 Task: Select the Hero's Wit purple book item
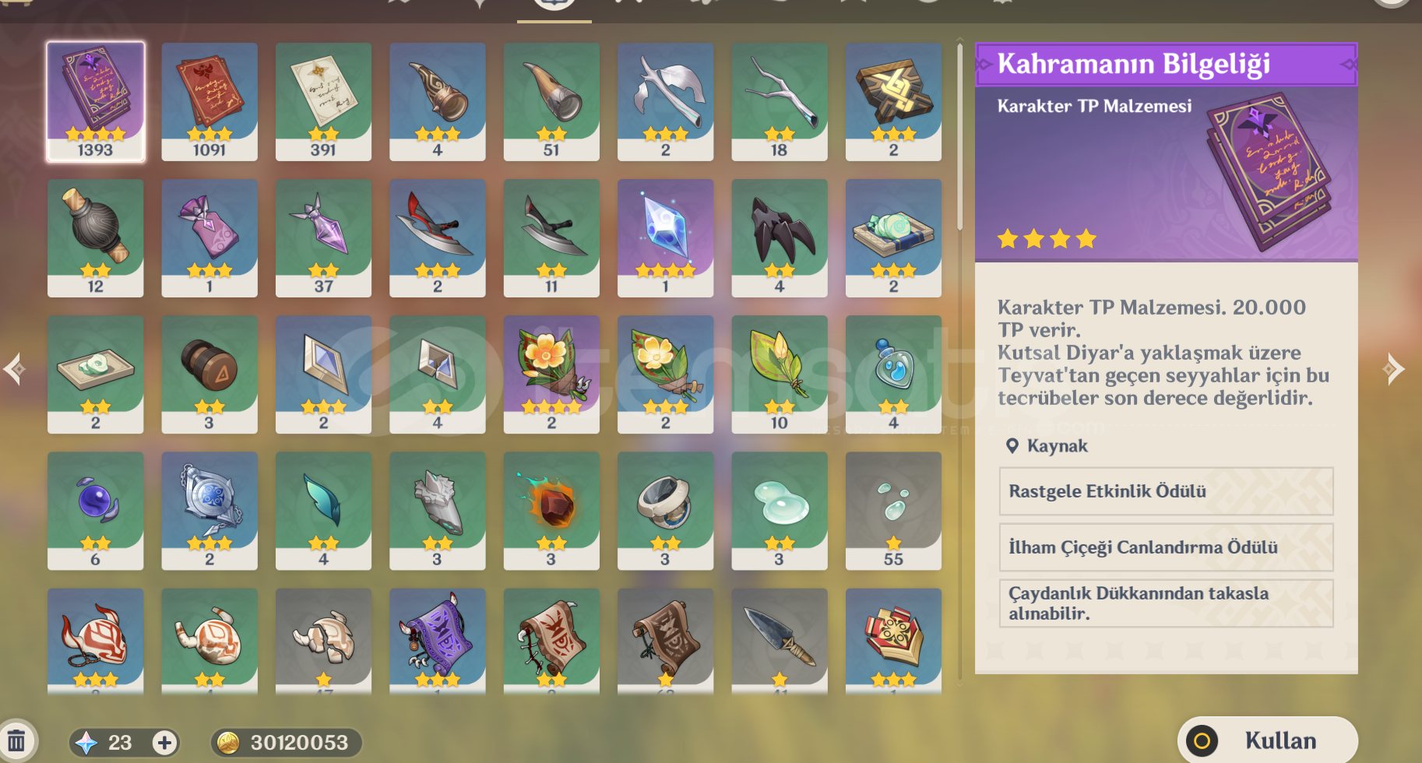[95, 101]
